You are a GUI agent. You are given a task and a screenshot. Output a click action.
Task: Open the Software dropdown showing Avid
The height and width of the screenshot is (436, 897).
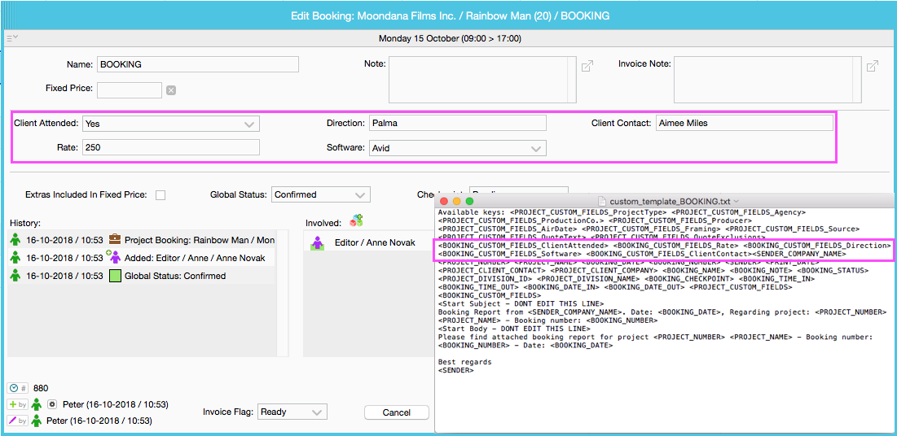tap(458, 148)
